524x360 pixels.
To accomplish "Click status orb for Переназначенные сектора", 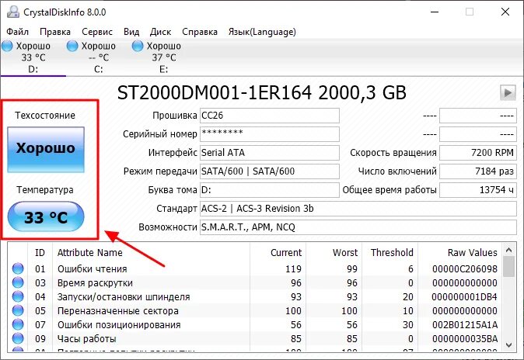I will pos(18,310).
